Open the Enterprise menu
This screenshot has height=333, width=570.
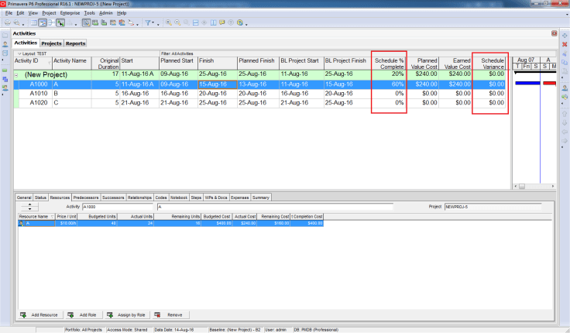tap(70, 12)
